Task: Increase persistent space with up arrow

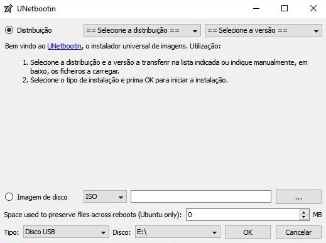Action: [x=304, y=212]
